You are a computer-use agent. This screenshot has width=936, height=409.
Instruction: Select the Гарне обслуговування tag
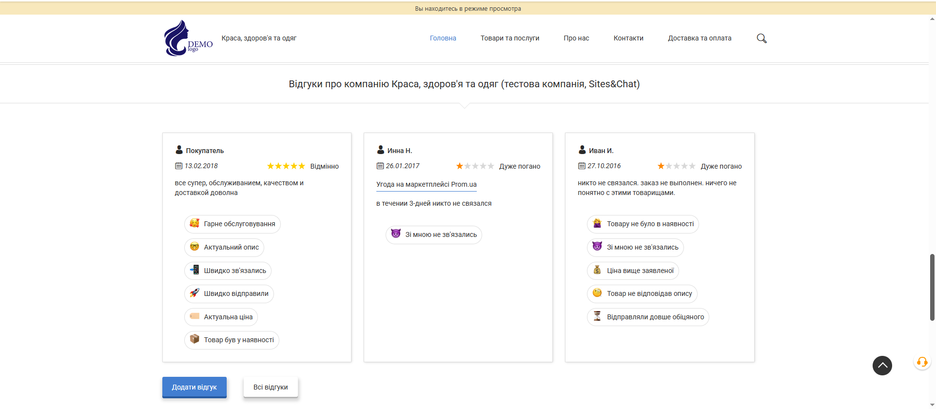233,224
